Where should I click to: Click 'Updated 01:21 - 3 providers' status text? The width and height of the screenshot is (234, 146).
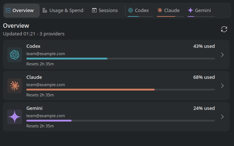[x=34, y=34]
